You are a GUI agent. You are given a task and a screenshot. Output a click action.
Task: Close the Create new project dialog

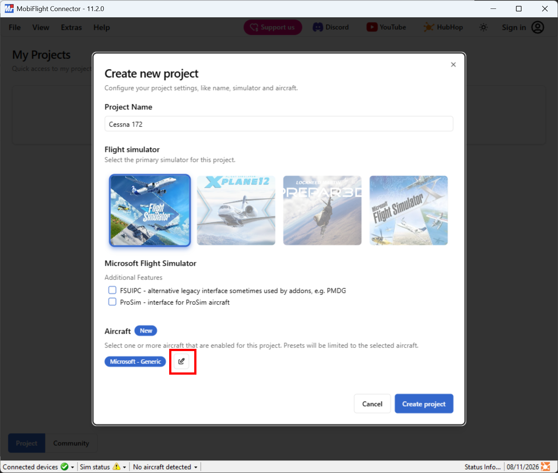point(453,64)
